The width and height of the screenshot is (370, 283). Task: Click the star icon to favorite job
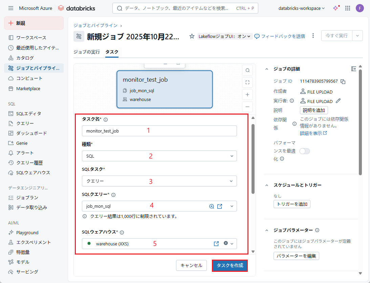[192, 36]
